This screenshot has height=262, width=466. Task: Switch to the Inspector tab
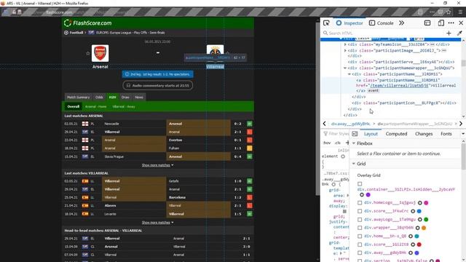349,23
